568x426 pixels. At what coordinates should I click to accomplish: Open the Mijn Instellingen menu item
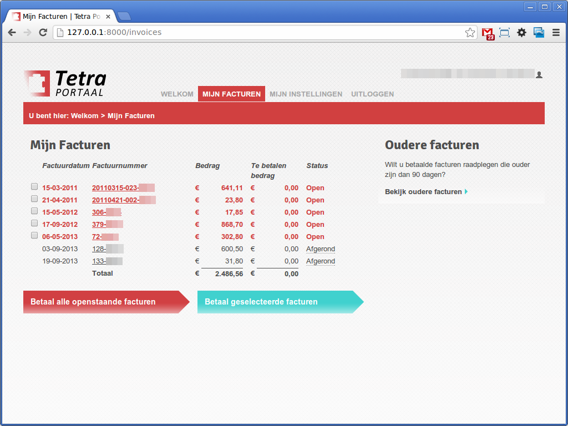coord(306,94)
